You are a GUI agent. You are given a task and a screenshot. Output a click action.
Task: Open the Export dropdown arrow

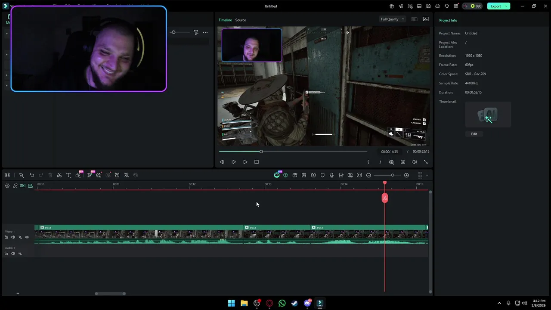[x=507, y=6]
